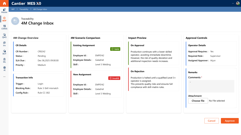Open the ML module icon
Image resolution: width=241 pixels, height=135 pixels.
click(x=4, y=60)
